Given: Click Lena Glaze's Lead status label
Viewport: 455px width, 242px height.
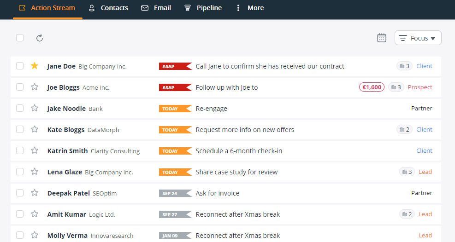Looking at the screenshot, I should click(x=425, y=172).
